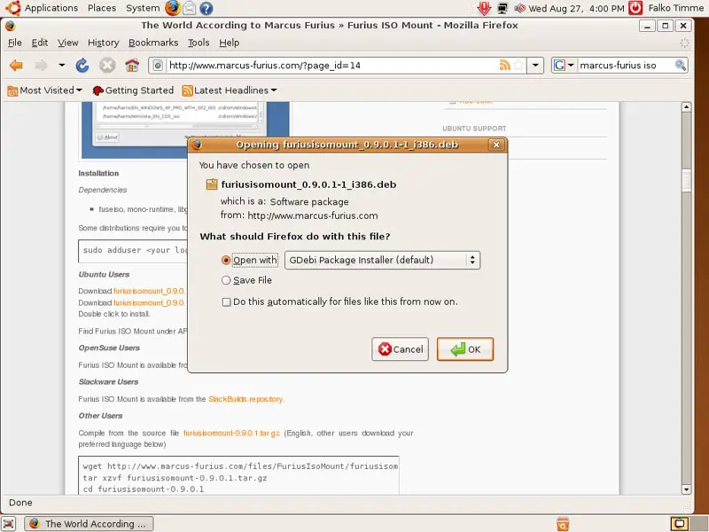Screen dimensions: 709x532
Task: Click OK to open the deb file
Action: tap(465, 349)
